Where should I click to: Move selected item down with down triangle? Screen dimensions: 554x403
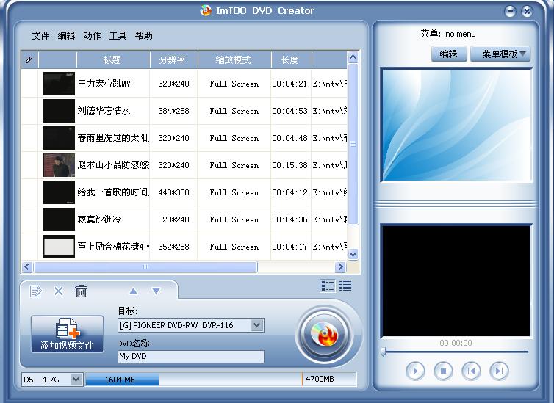click(157, 291)
